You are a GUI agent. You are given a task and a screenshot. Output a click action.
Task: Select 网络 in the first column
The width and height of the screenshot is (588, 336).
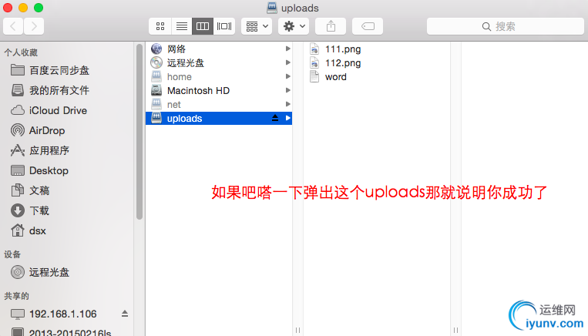[219, 49]
